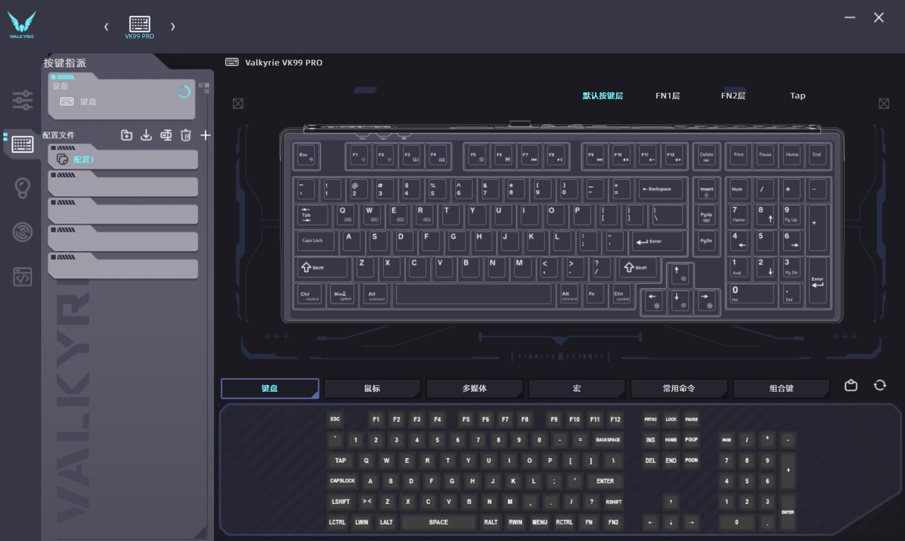
Task: Click the rename profile icon
Action: click(166, 135)
